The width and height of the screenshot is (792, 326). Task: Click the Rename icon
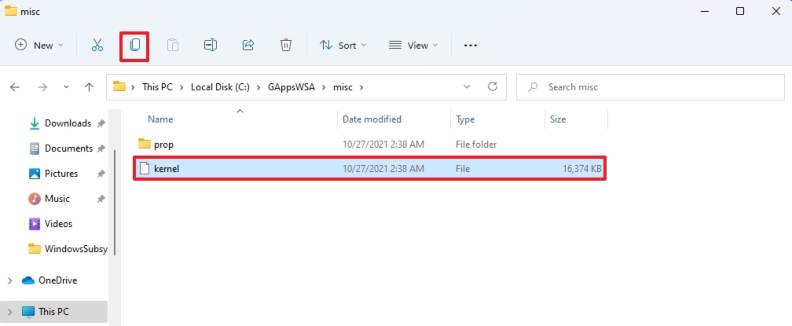[210, 45]
